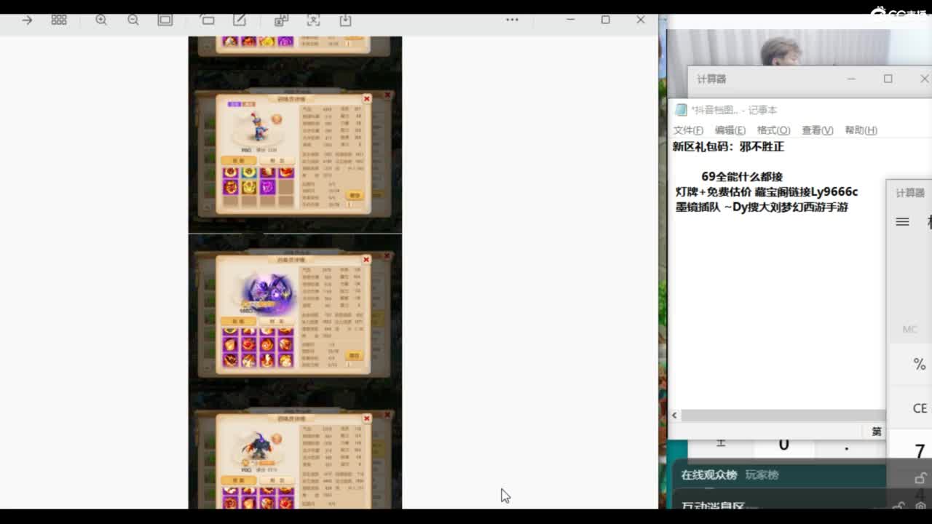Close the dark armored pet detail panel
Viewport: 932px width, 524px height.
pos(366,418)
